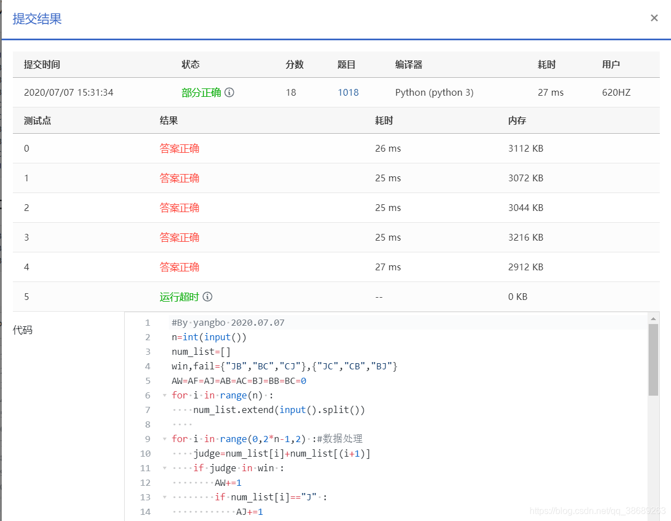The height and width of the screenshot is (521, 671).
Task: Click code line 2 containing n=int(input())
Action: click(x=207, y=337)
